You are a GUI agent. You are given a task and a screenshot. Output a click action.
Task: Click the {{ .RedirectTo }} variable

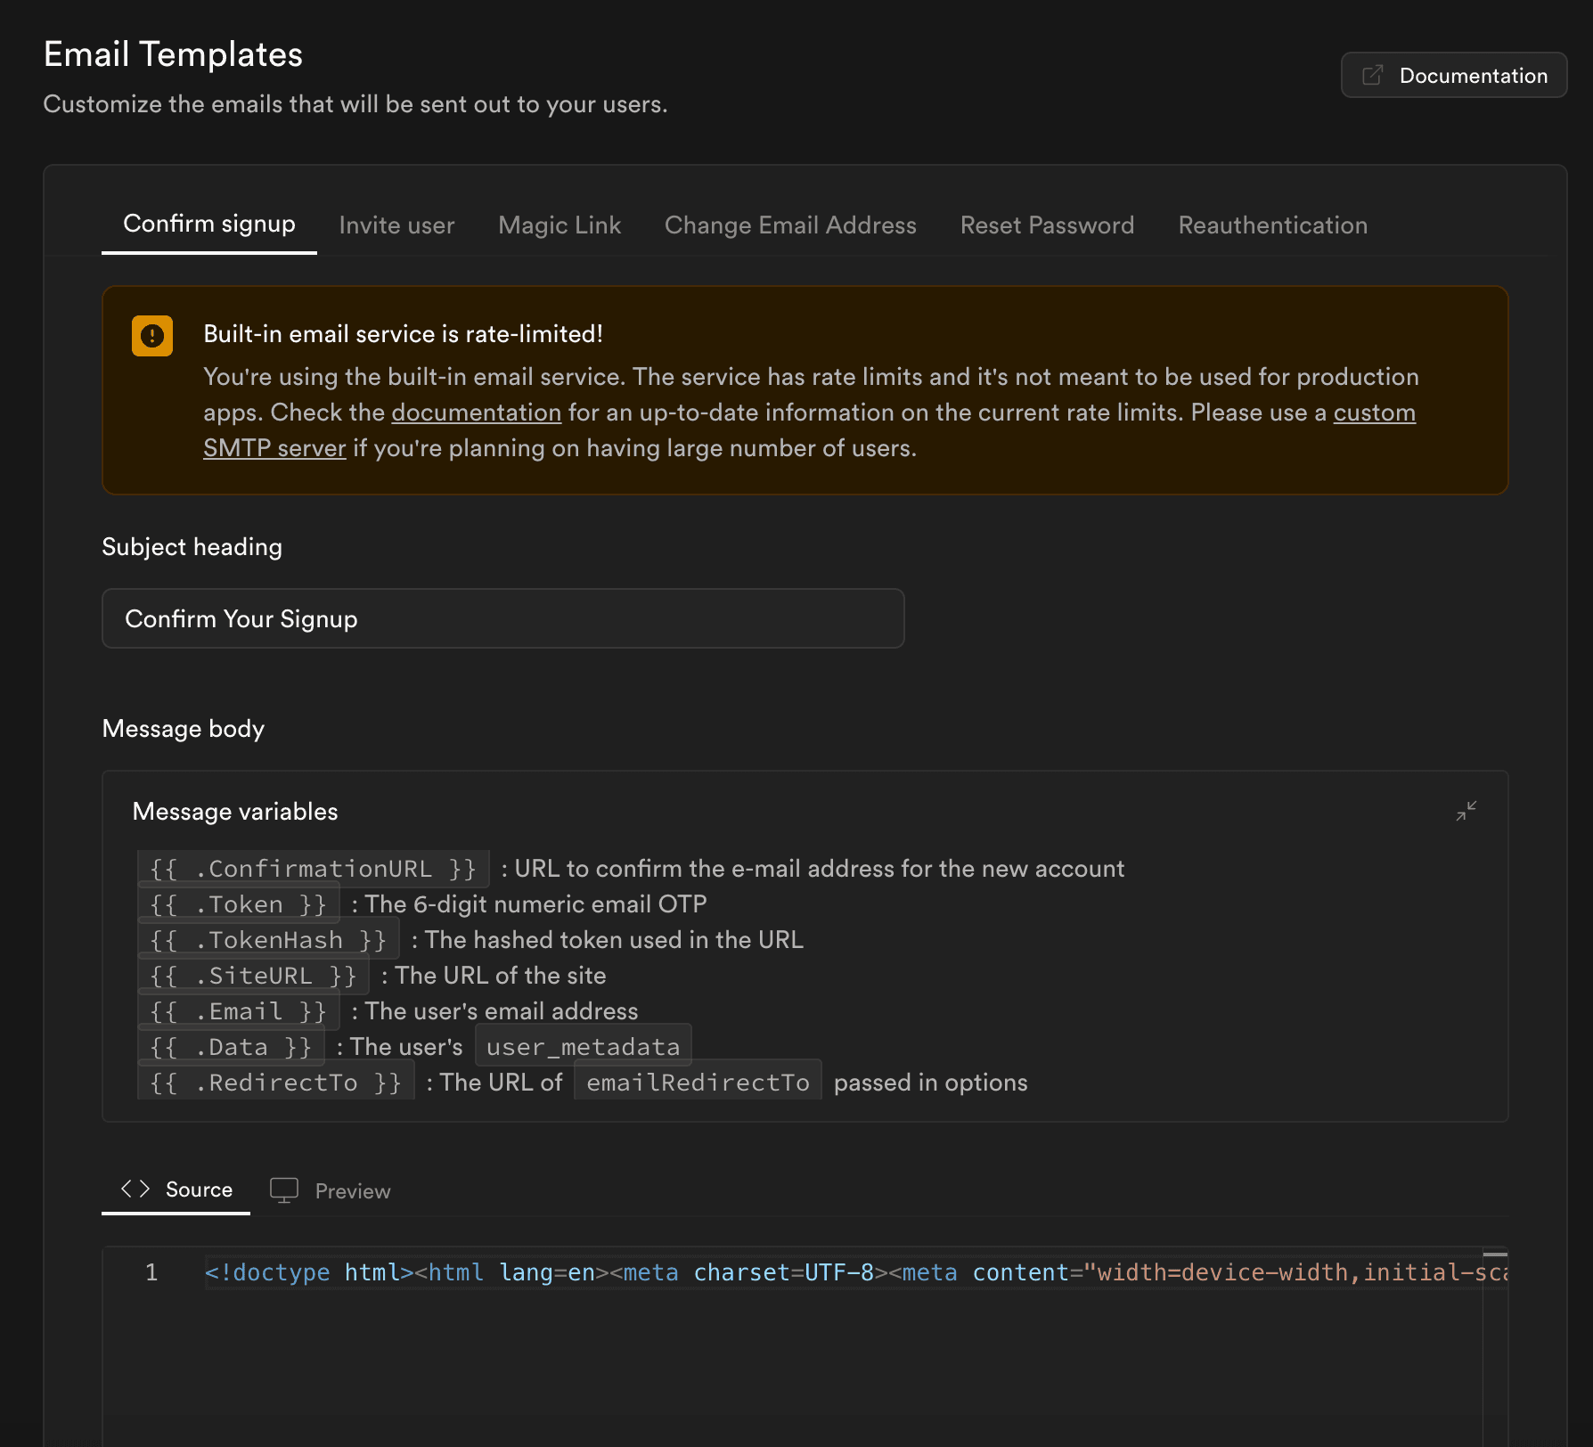(275, 1083)
